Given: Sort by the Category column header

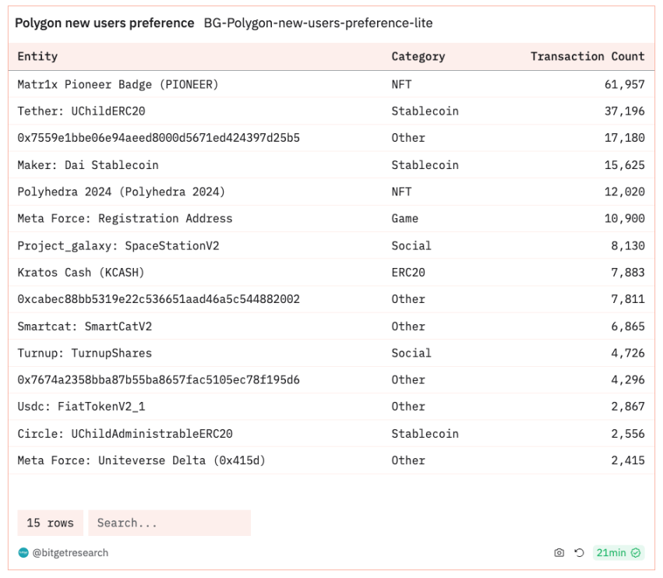Looking at the screenshot, I should click(418, 56).
